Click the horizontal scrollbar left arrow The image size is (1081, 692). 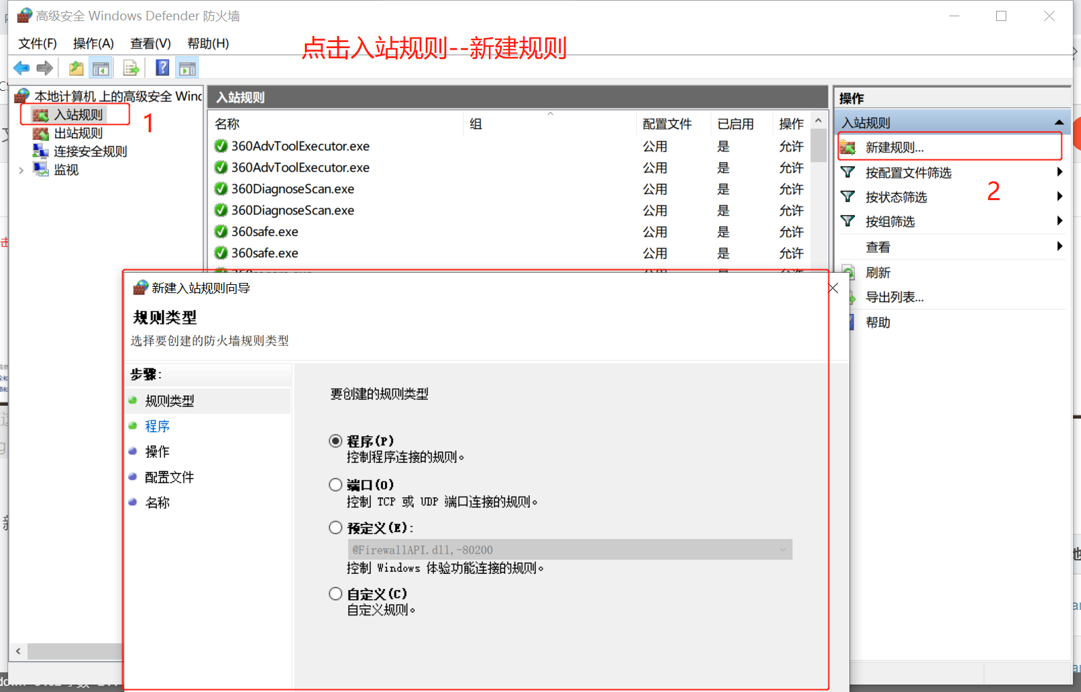(x=18, y=651)
